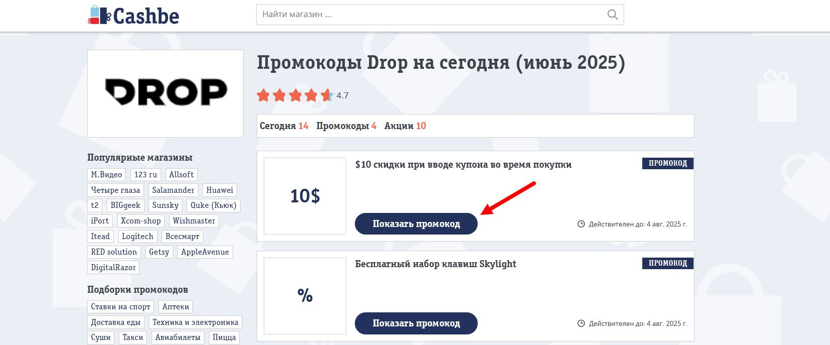Open the iPort store link

point(100,221)
